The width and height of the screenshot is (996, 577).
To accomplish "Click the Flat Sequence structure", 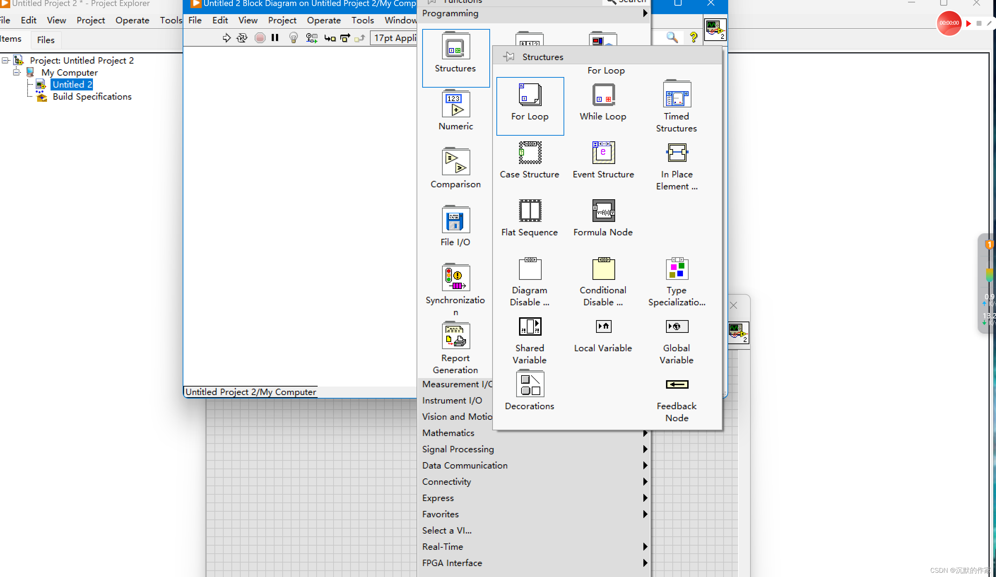I will tap(530, 211).
